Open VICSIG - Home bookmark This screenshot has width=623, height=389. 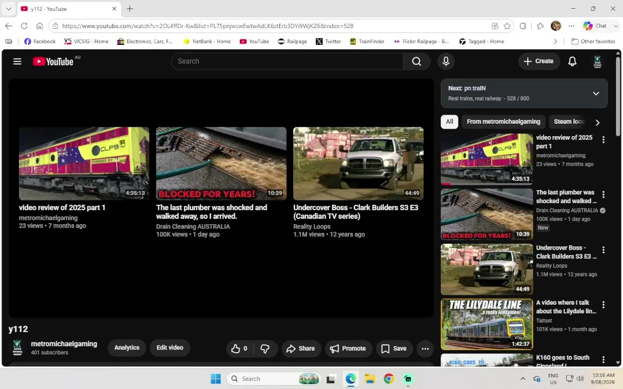pos(86,41)
